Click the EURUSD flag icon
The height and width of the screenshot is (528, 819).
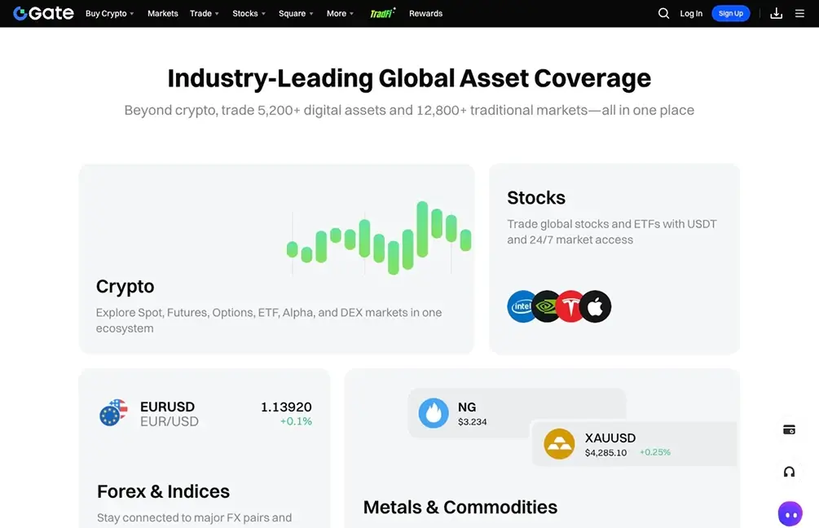point(113,413)
